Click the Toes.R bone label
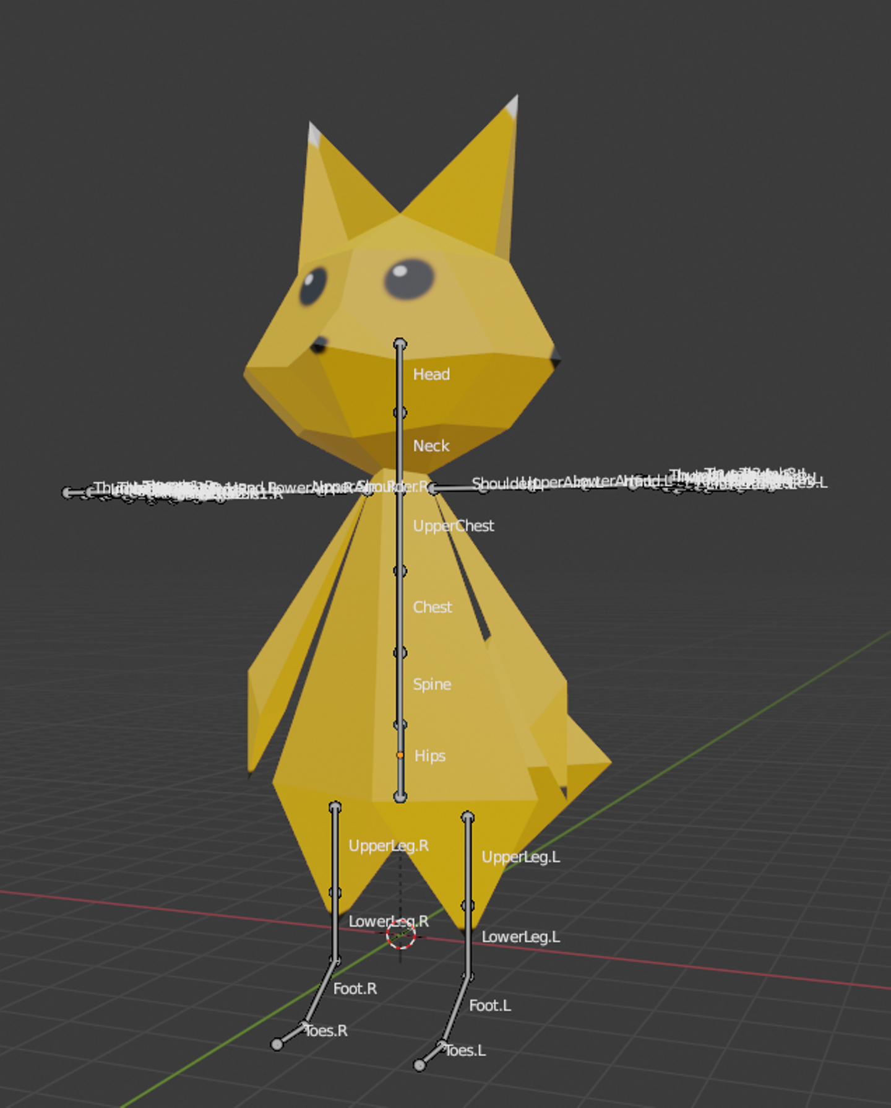The image size is (891, 1108). coord(326,1031)
